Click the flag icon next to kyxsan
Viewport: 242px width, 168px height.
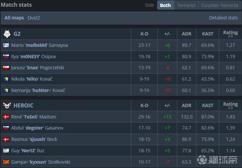click(x=6, y=162)
